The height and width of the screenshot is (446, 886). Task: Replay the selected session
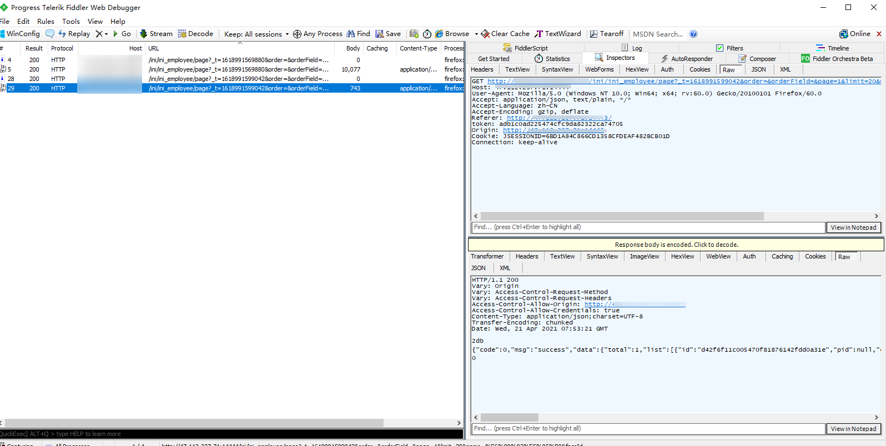pos(74,34)
